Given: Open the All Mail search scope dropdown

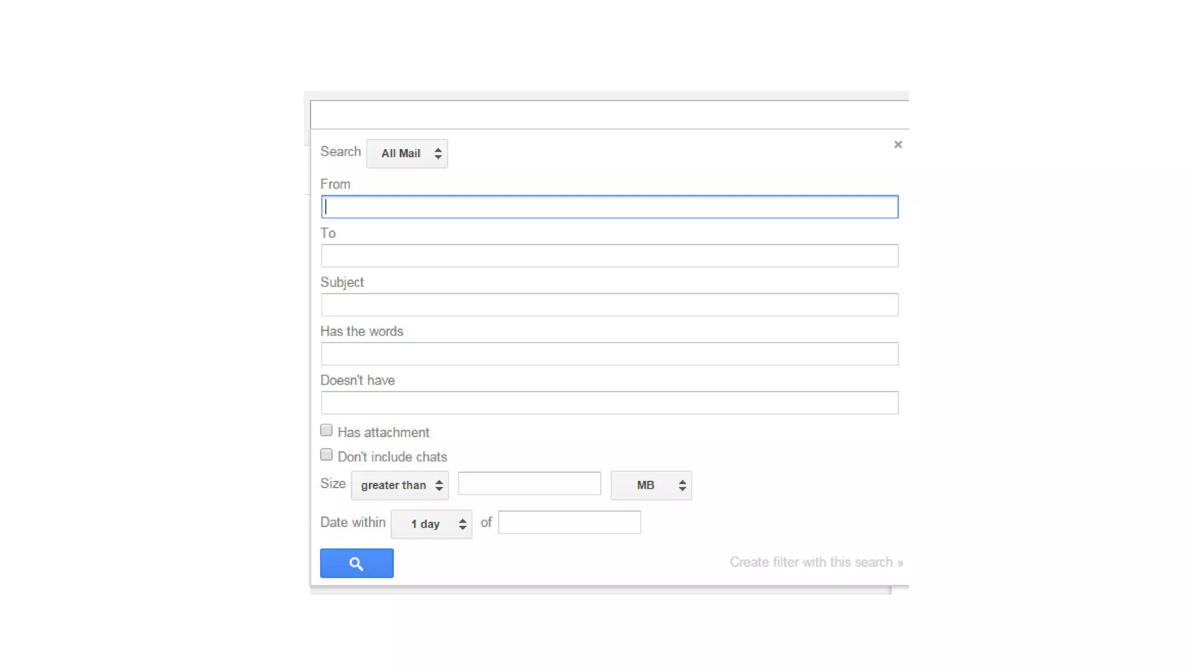Looking at the screenshot, I should click(407, 154).
